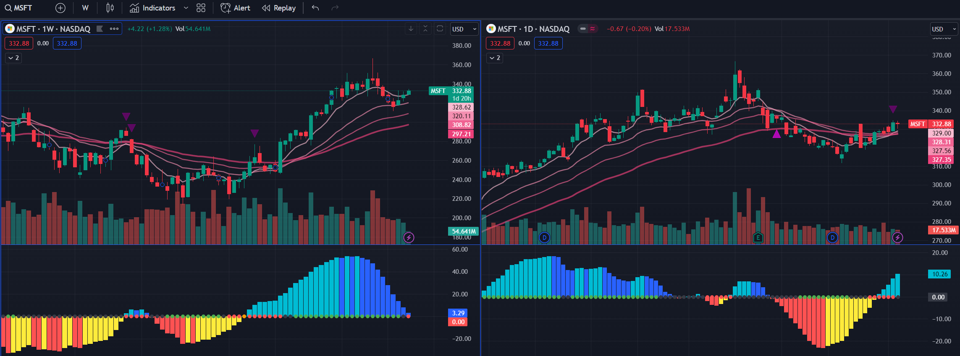Click the add symbol plus icon
The image size is (960, 356).
(x=60, y=8)
